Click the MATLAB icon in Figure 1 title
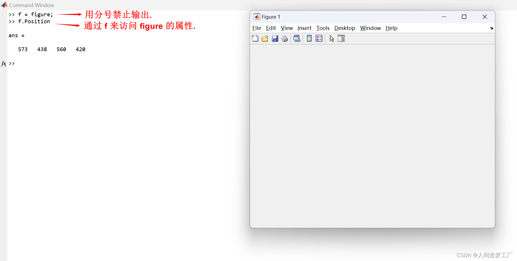Viewport: 517px width, 261px height. point(257,17)
